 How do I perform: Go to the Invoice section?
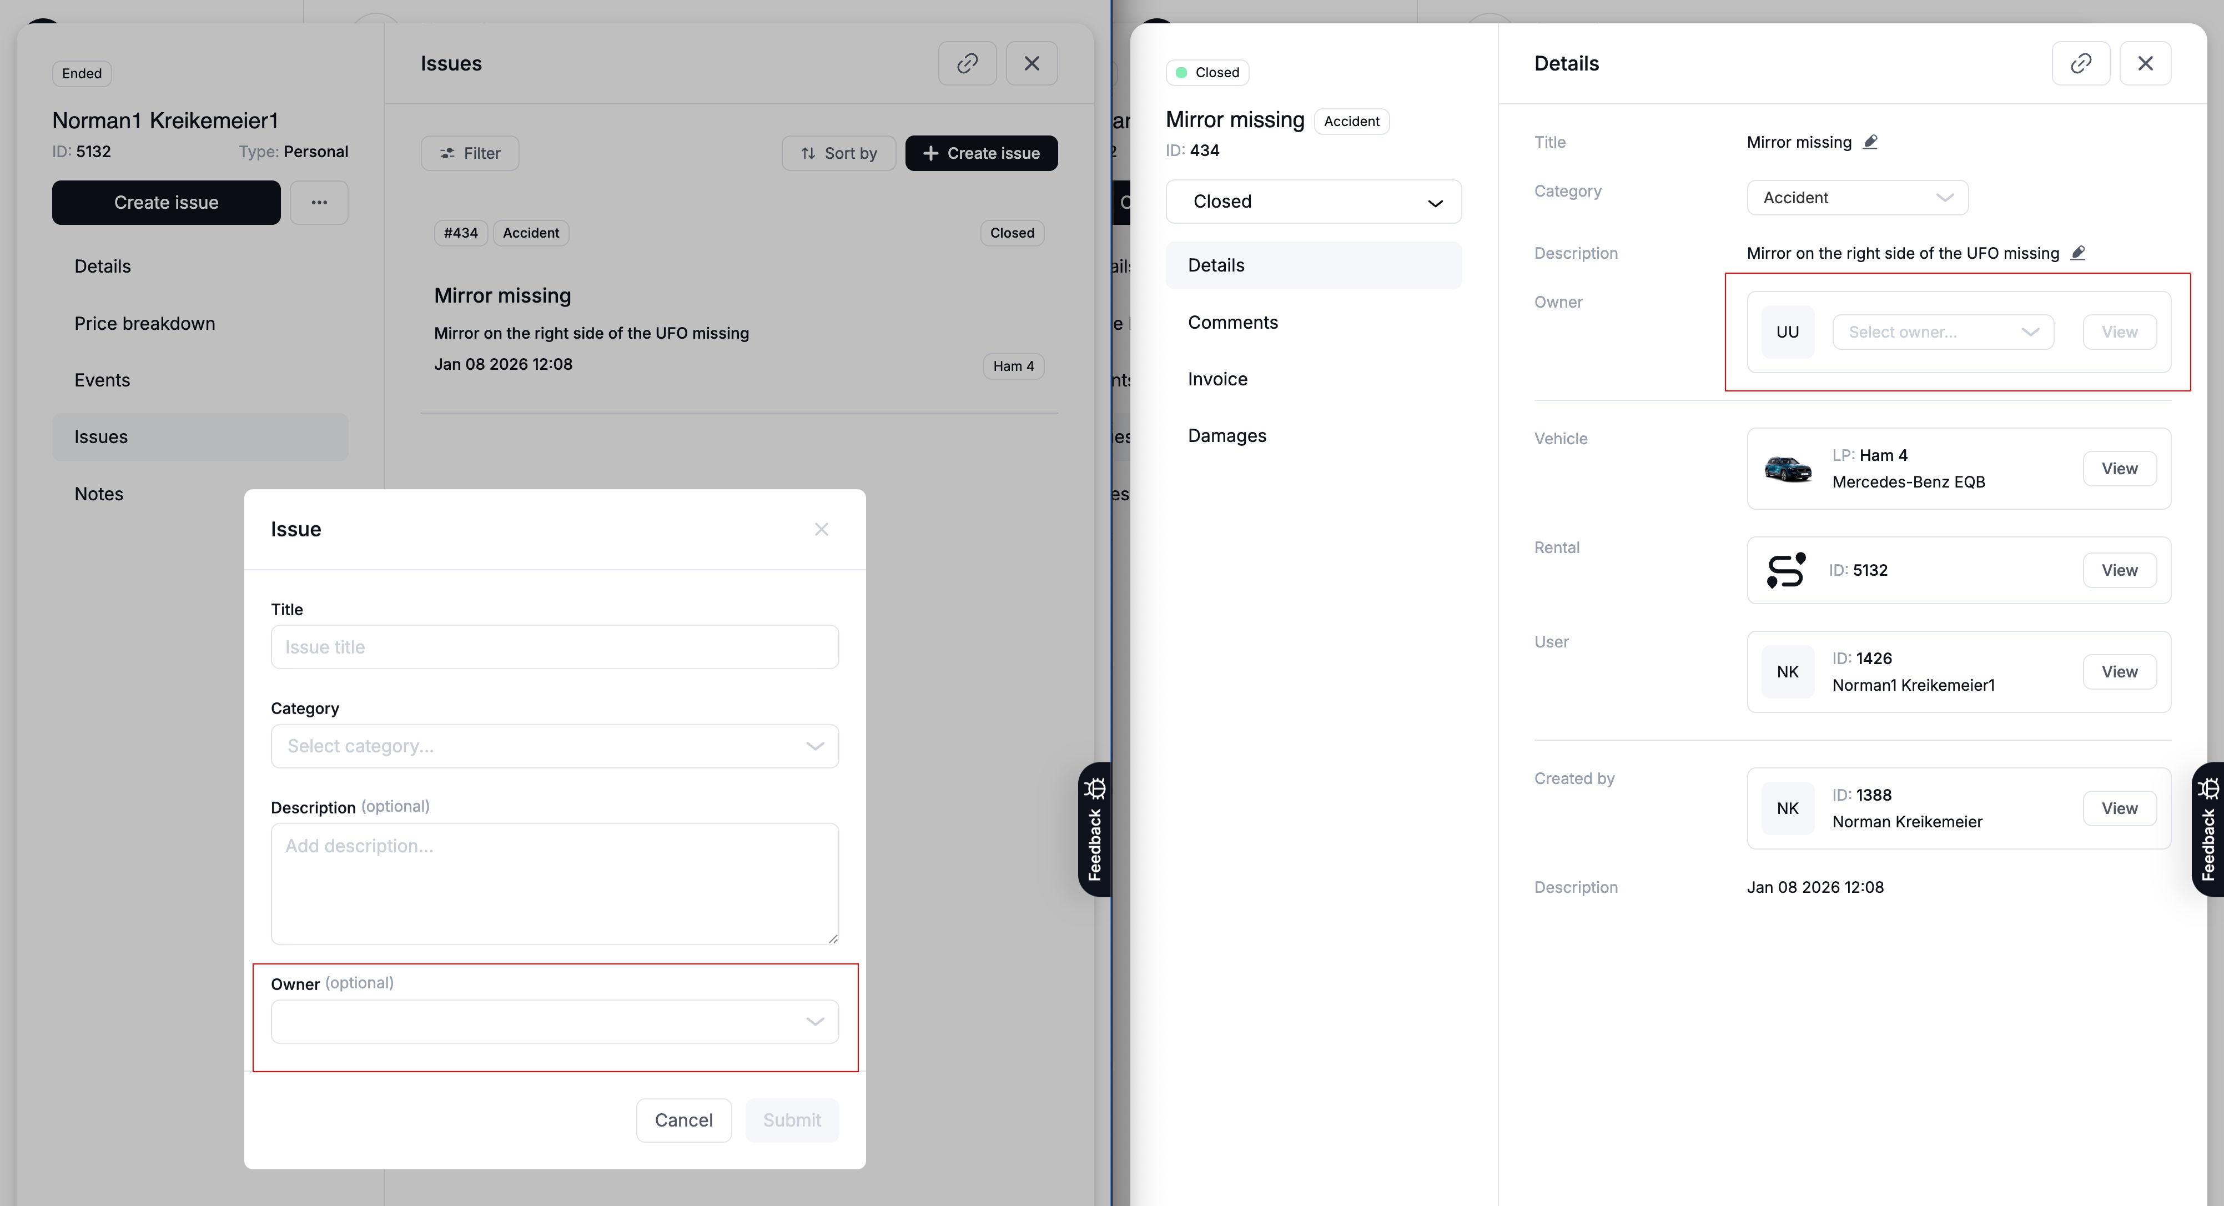point(1217,379)
